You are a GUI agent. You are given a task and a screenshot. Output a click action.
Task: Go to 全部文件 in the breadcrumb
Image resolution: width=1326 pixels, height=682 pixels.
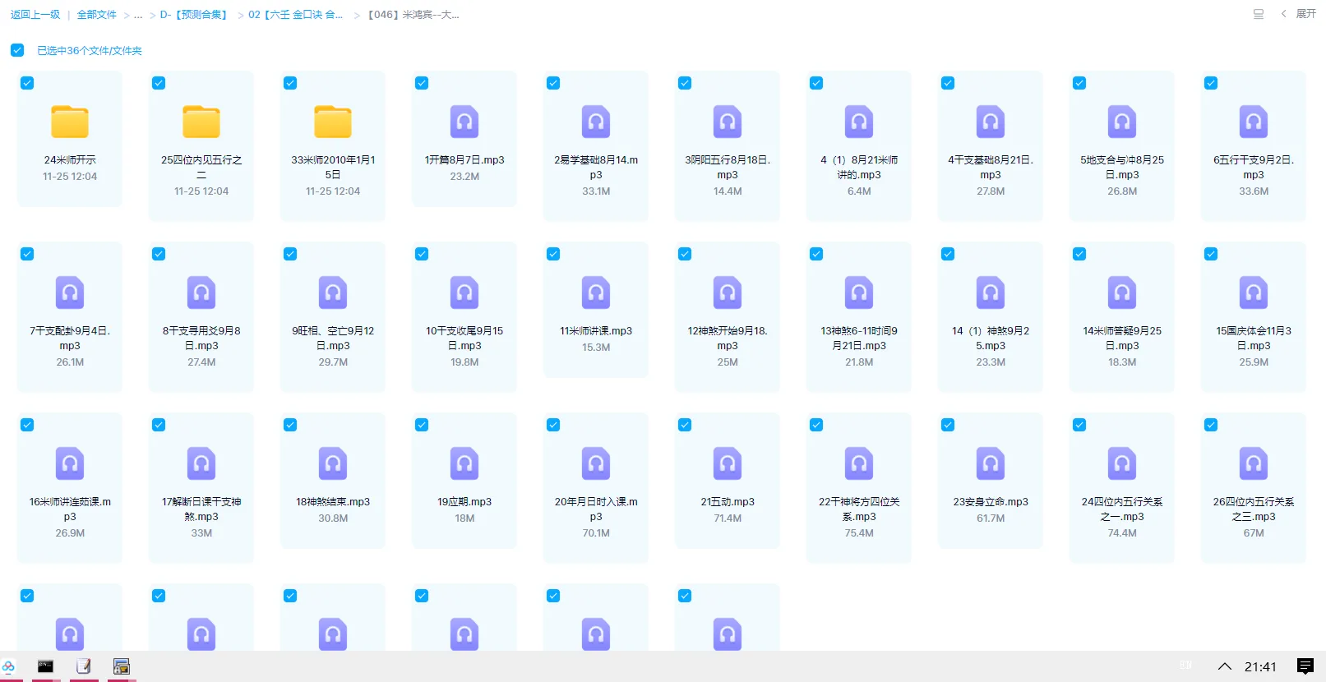[x=97, y=15]
